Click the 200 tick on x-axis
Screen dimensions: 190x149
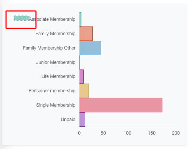pos(176,133)
